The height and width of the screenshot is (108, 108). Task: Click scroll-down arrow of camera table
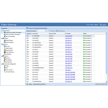tap(106, 82)
